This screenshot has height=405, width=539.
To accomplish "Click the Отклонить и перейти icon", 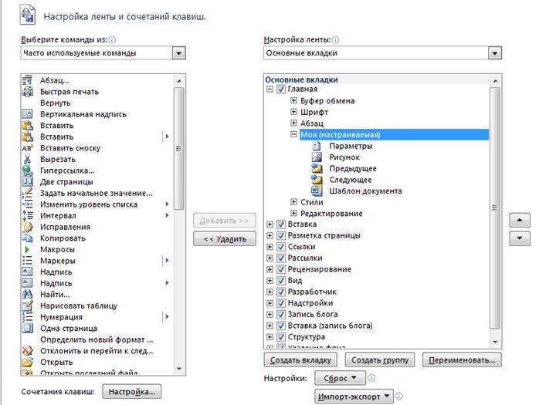I will coord(27,351).
